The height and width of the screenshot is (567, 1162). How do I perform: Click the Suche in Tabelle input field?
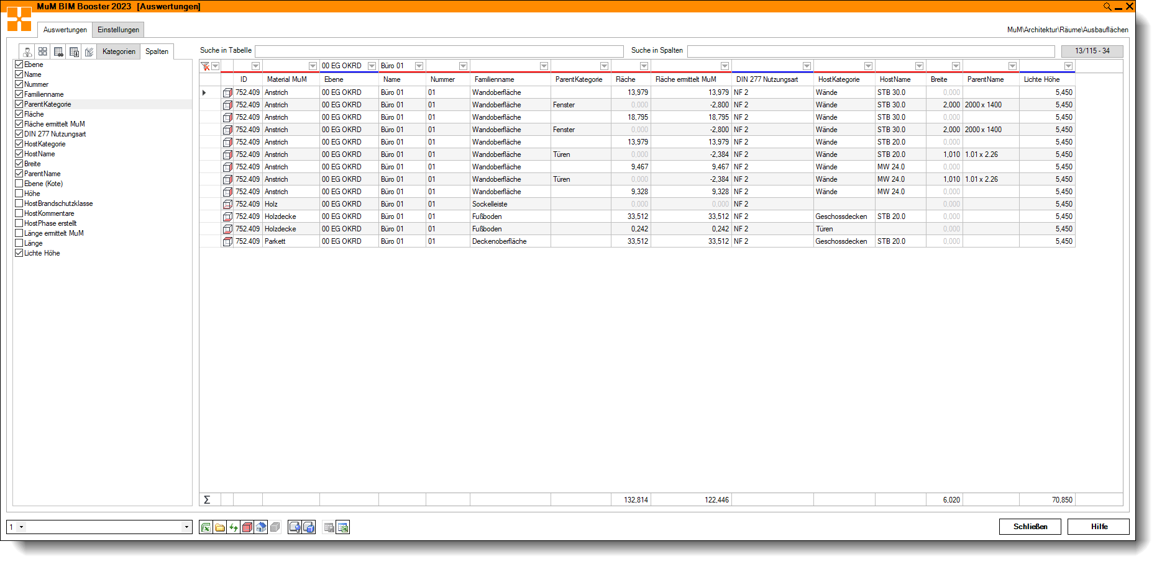pos(439,51)
